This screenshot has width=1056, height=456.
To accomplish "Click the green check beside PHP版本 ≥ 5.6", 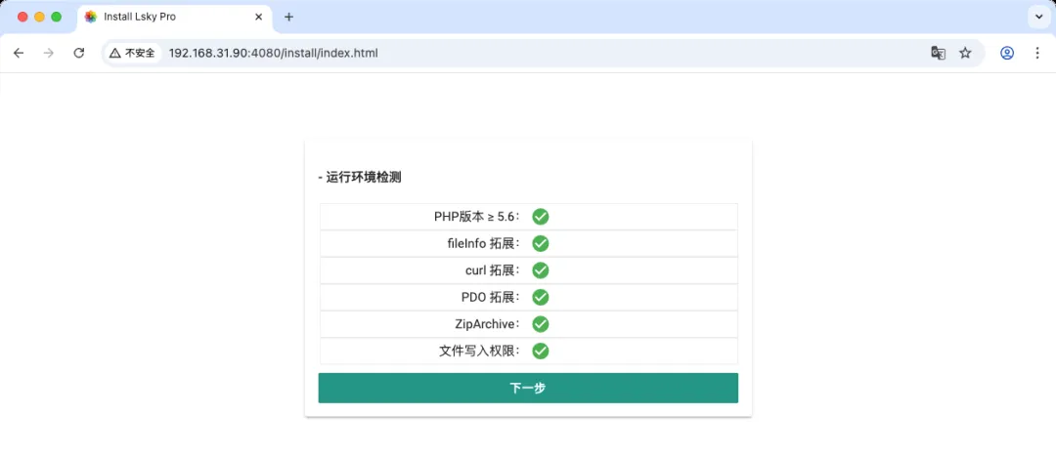I will click(540, 217).
